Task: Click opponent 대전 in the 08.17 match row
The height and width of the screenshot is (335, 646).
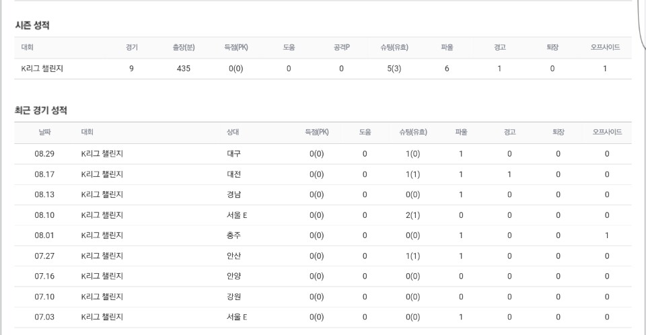Action: [x=234, y=174]
